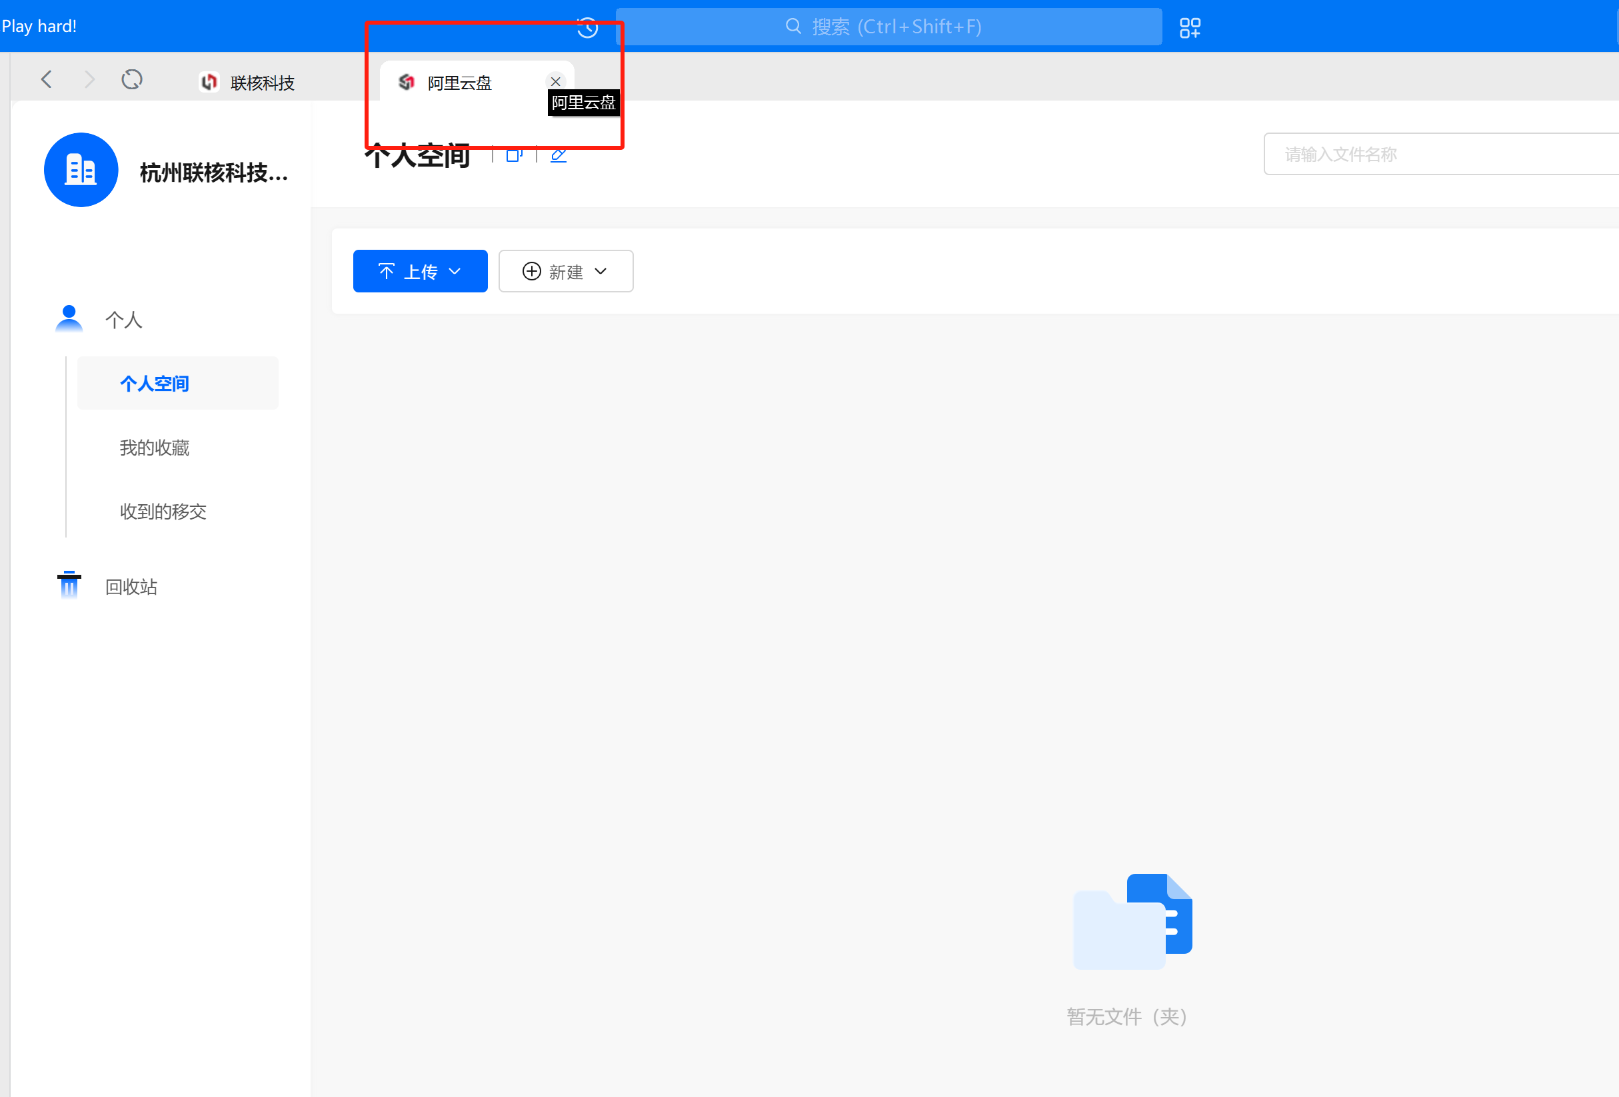The width and height of the screenshot is (1619, 1097).
Task: Open the add apps grid icon
Action: (x=1189, y=28)
